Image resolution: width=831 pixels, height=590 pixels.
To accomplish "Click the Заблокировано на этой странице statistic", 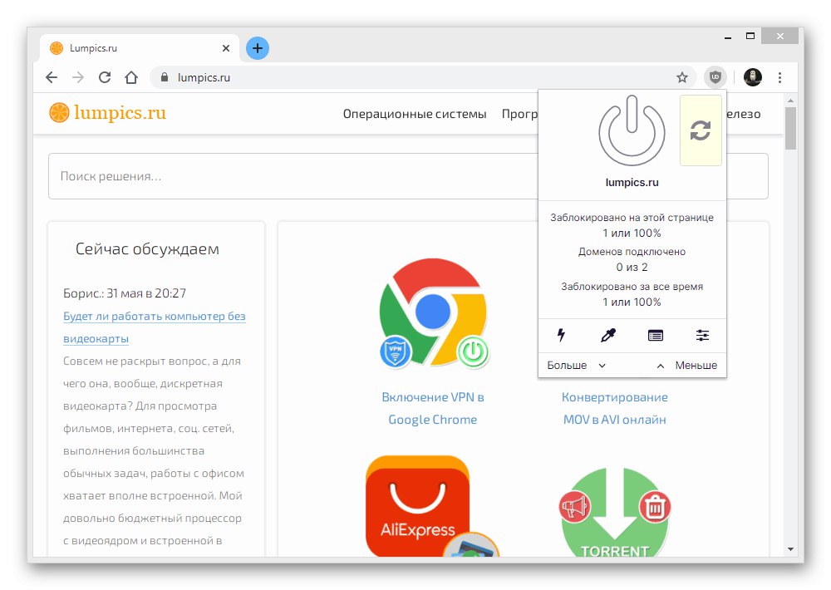I will coord(632,225).
